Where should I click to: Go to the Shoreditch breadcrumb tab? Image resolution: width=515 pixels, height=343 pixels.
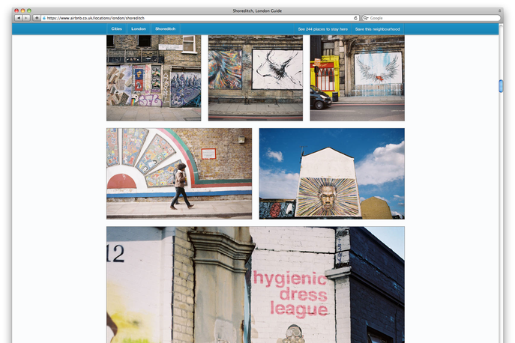(x=166, y=29)
